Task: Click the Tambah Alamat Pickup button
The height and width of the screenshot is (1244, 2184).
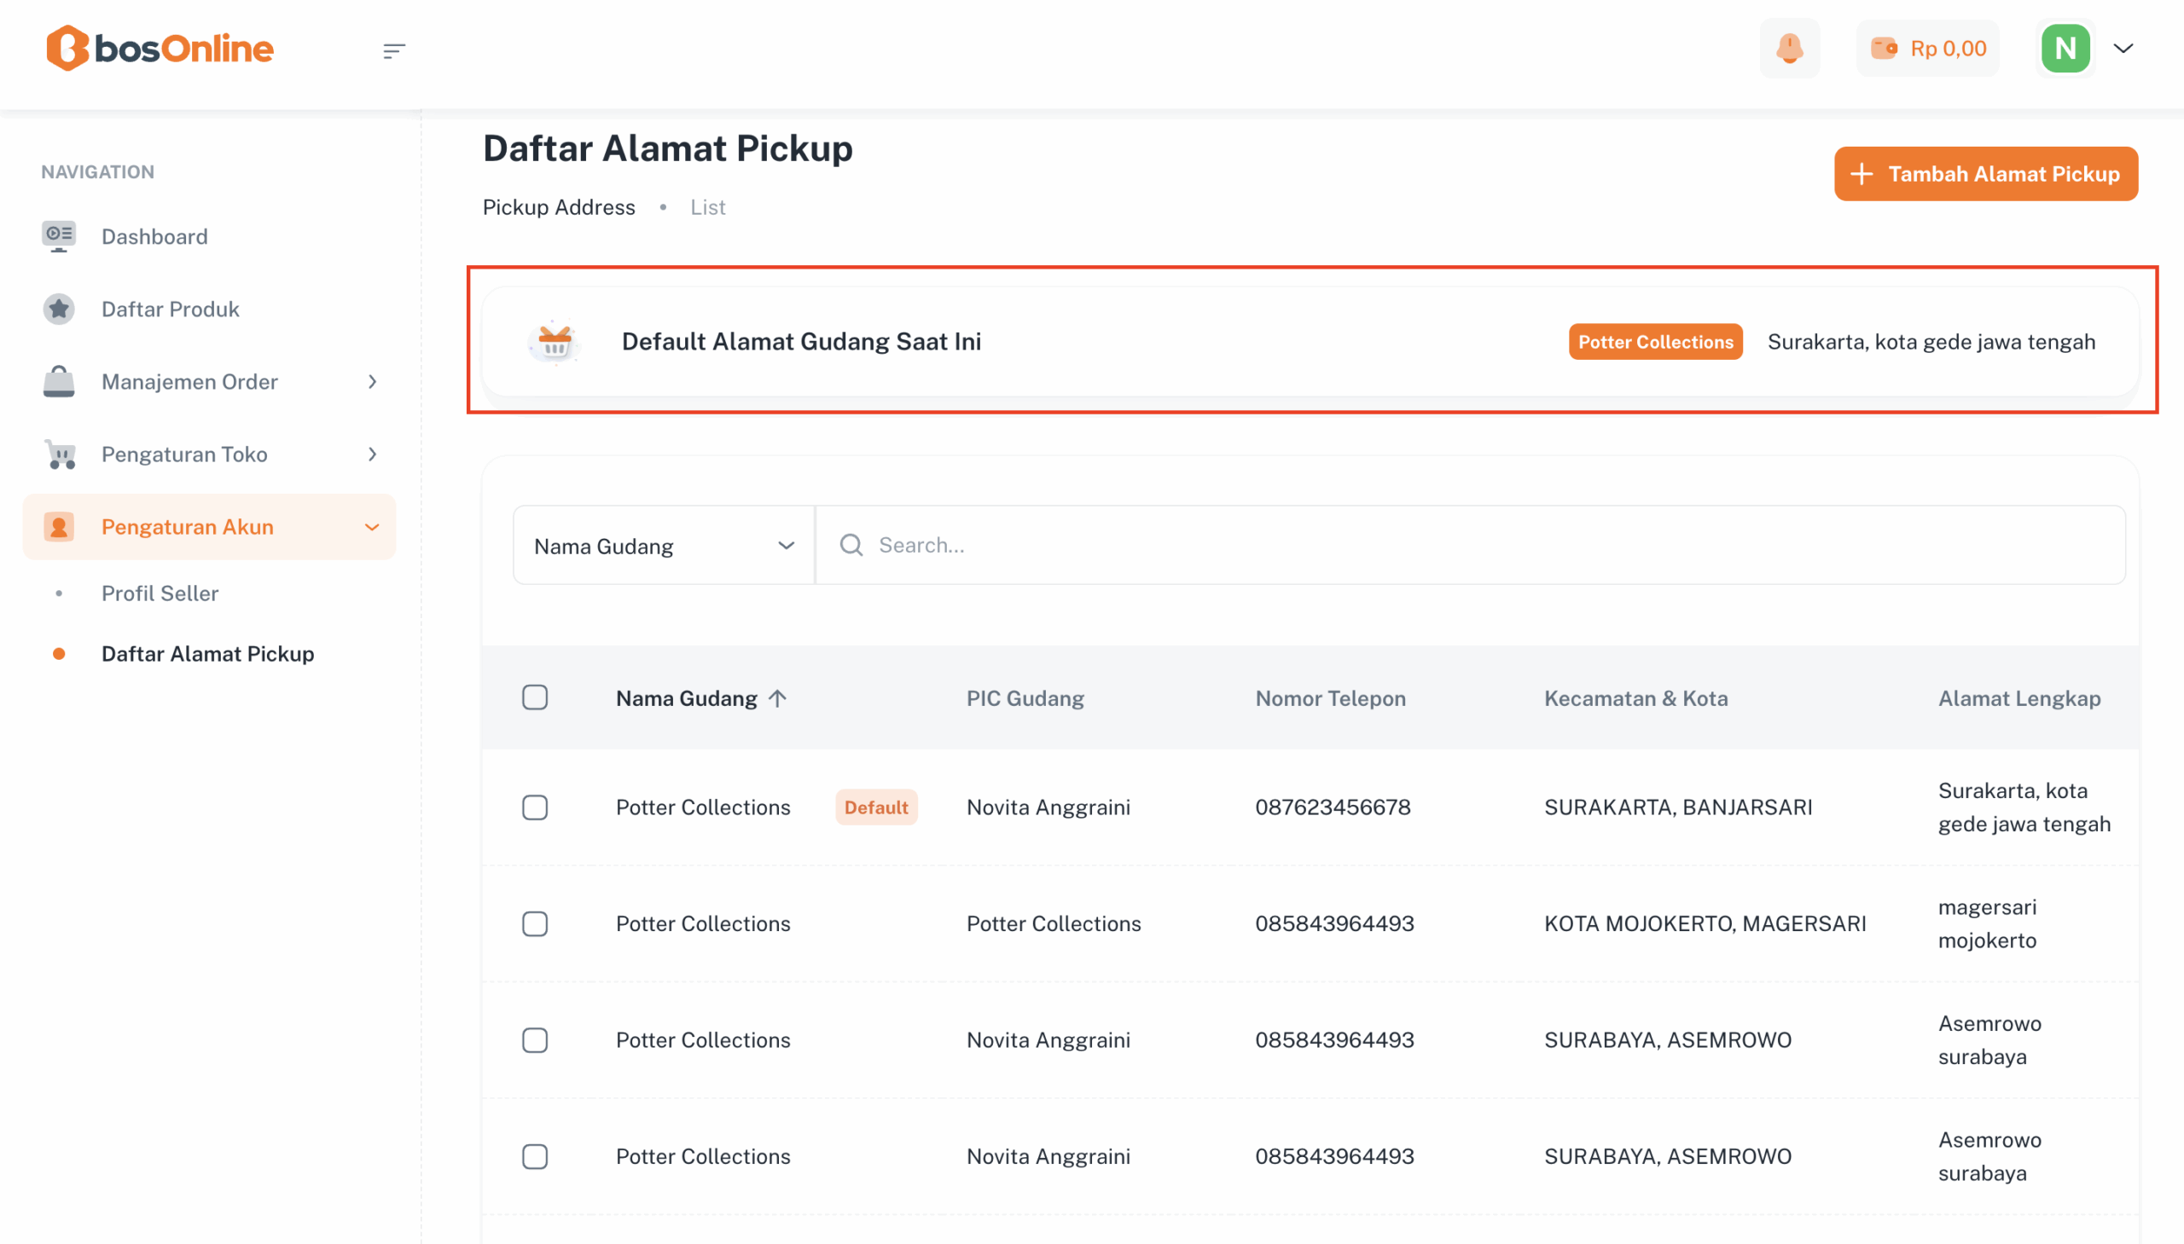Action: pos(1985,173)
